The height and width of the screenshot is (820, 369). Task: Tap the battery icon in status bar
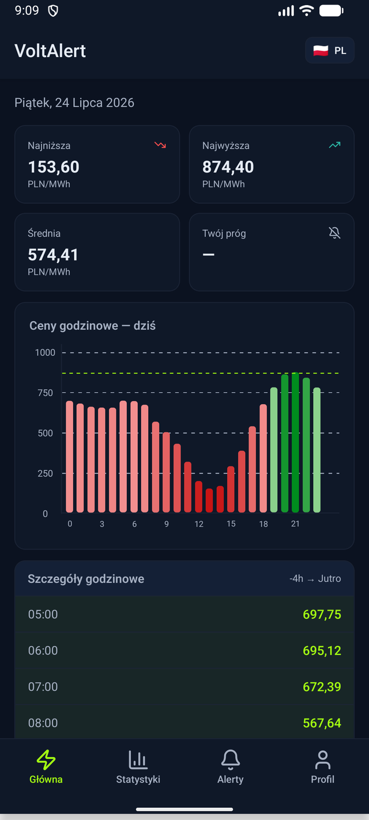pyautogui.click(x=332, y=10)
